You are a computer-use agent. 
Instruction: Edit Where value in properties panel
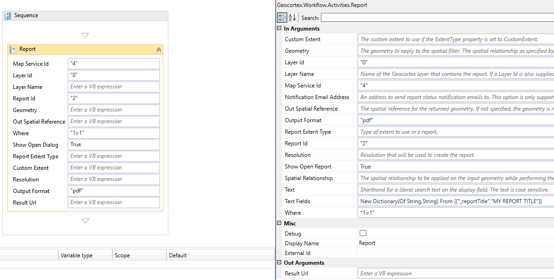tap(456, 213)
